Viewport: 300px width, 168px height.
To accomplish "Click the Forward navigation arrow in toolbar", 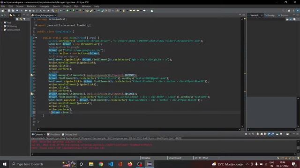I will pos(144,11).
